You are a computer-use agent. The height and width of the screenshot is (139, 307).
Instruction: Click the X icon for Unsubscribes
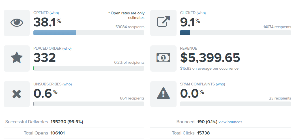tap(17, 94)
